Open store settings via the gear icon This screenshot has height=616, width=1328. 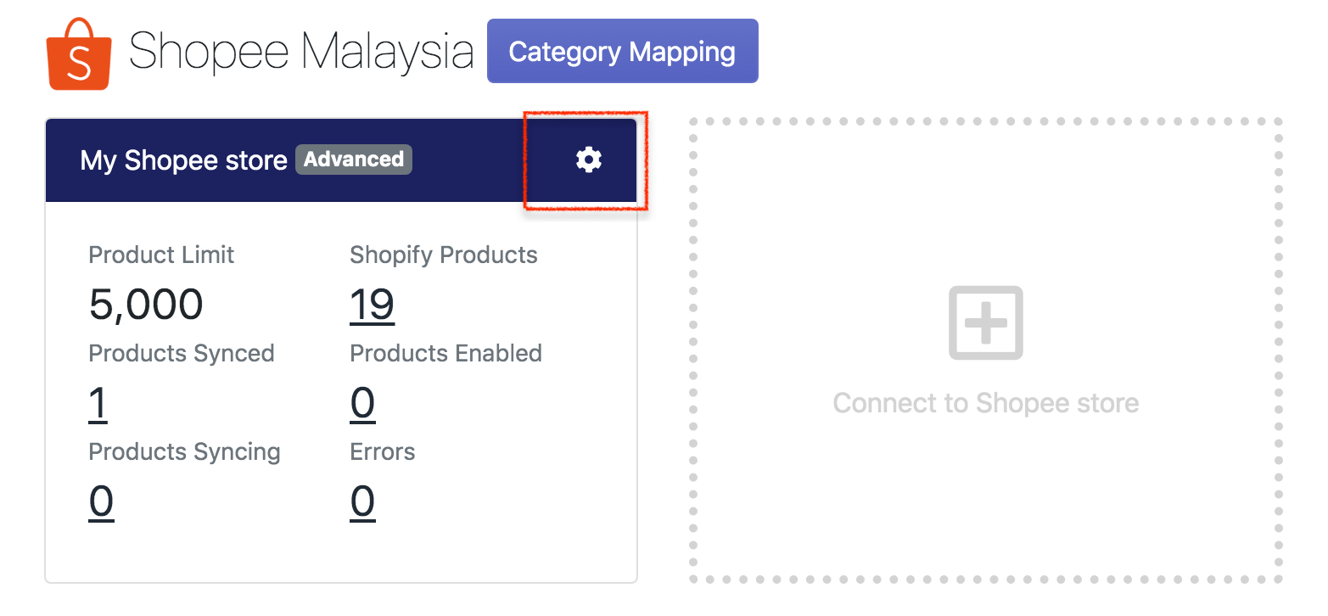point(588,160)
